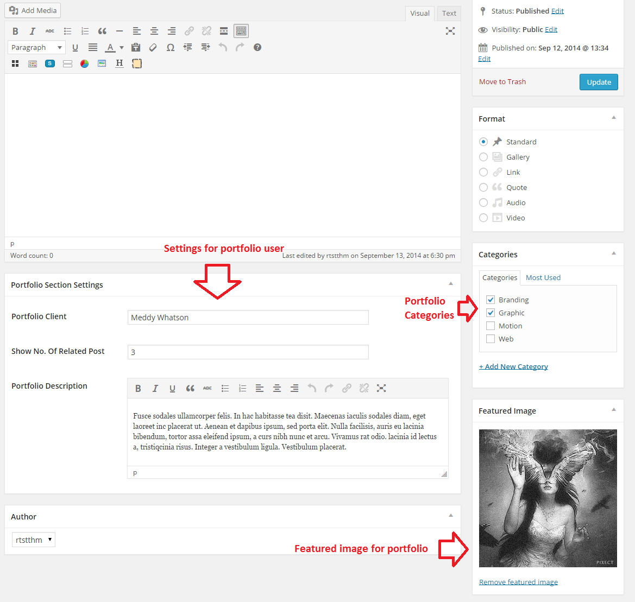This screenshot has width=635, height=602.
Task: Insert special character omega icon
Action: (x=171, y=48)
